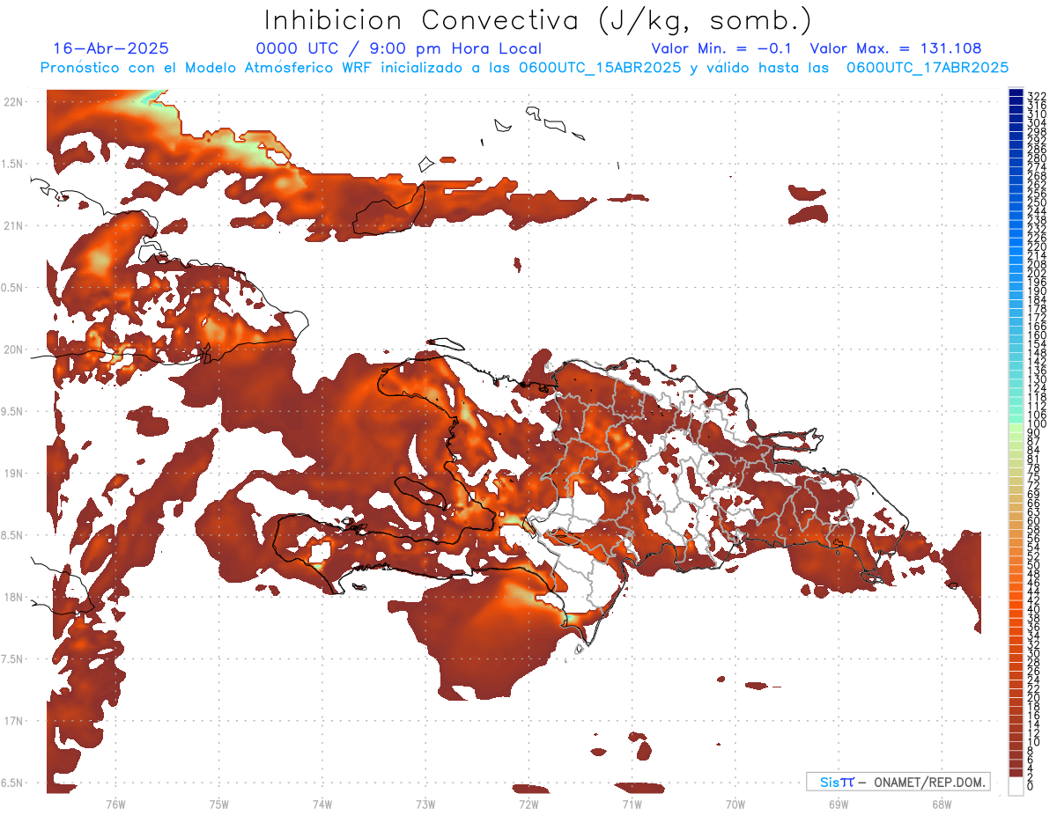Screen dimensions: 1057x816
Task: Click the '22N' latitude label
Action: point(13,102)
